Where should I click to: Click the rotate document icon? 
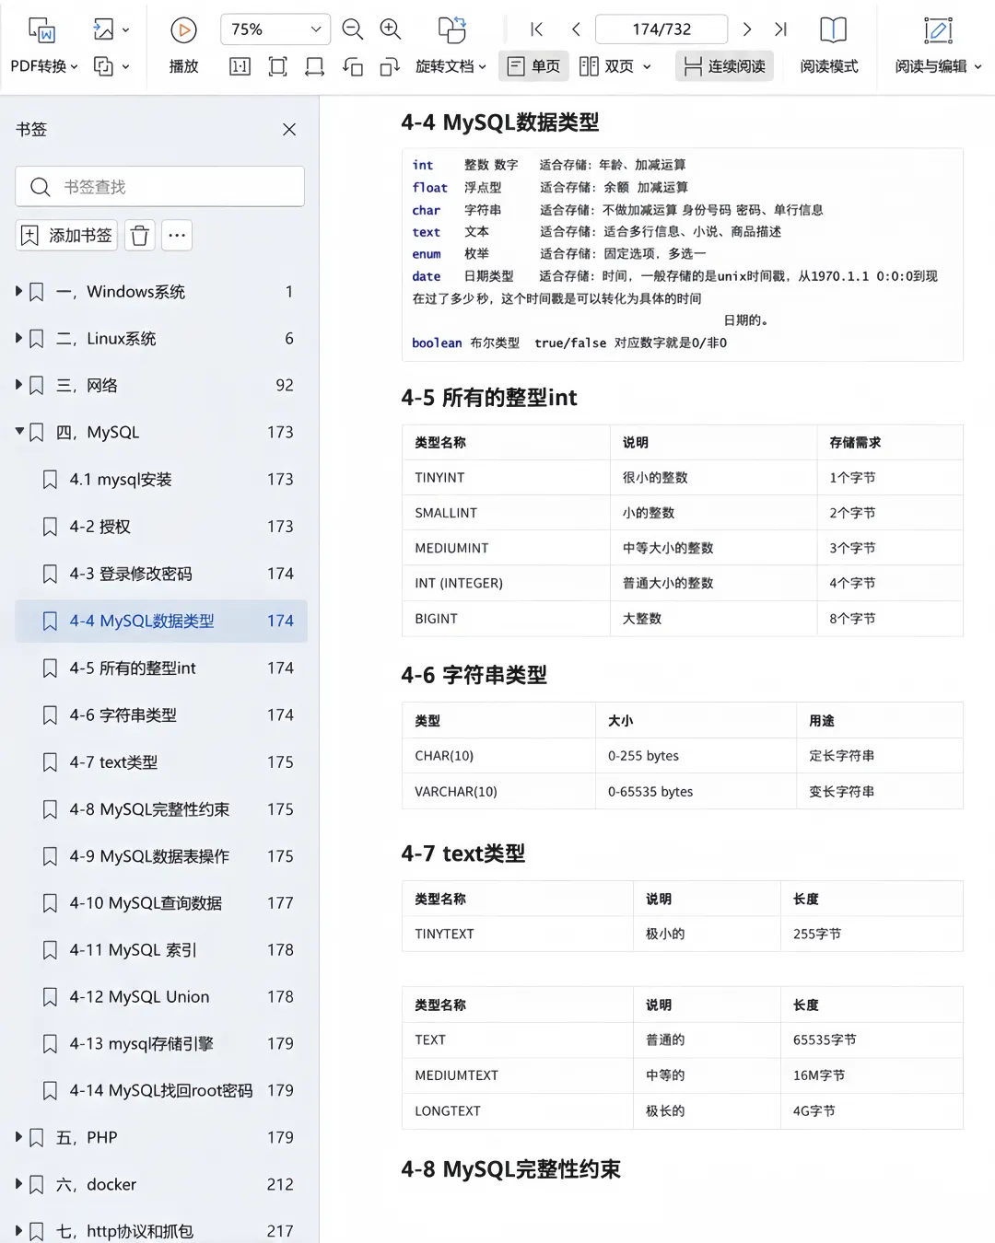click(x=451, y=29)
